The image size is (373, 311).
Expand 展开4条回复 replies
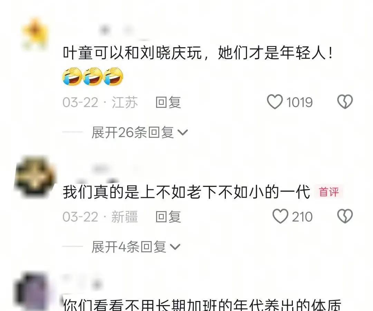[136, 247]
